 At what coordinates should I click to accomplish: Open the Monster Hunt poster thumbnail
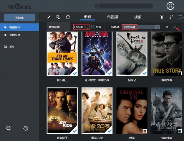pyautogui.click(x=132, y=54)
